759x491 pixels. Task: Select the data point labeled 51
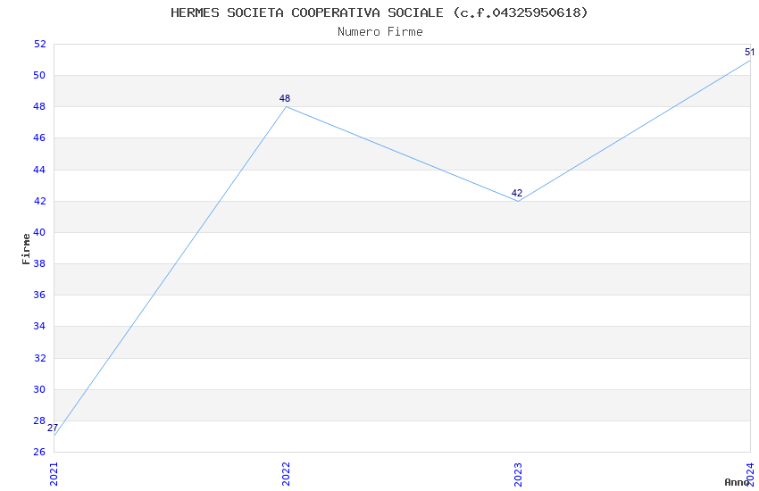[750, 60]
